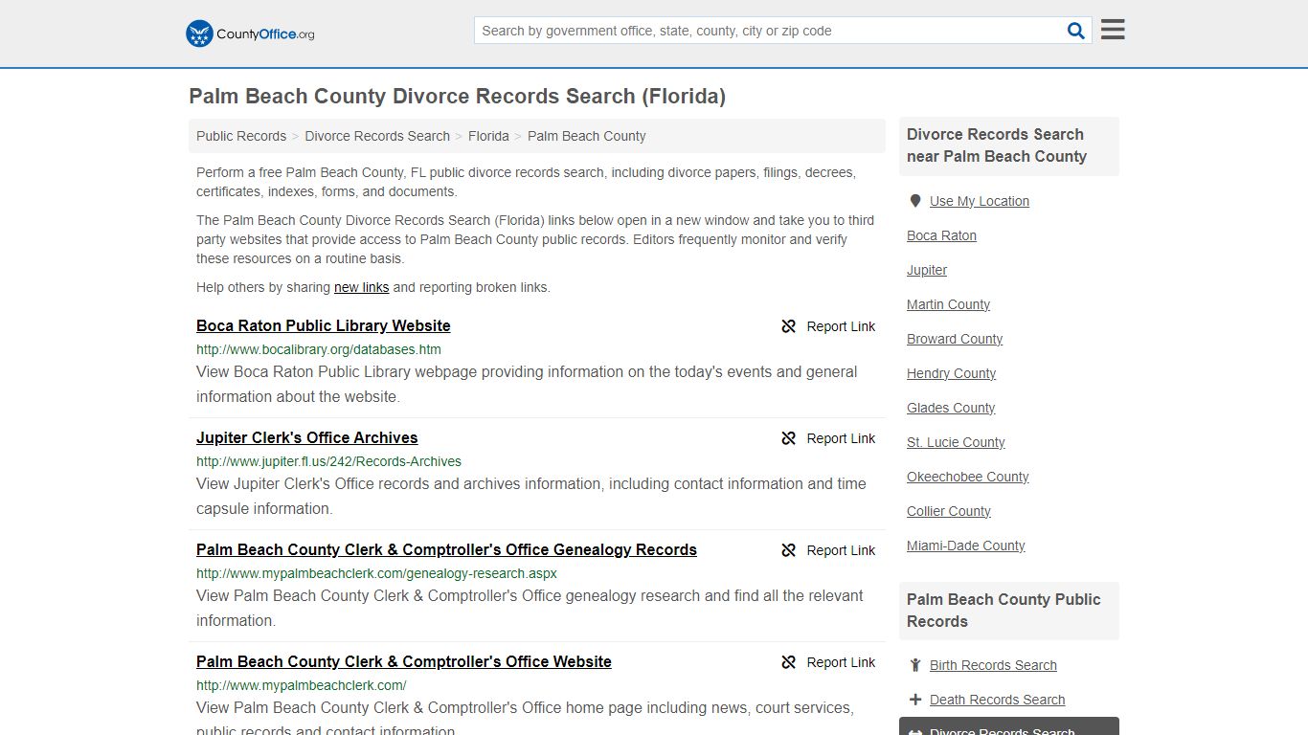Open the www.mypalmbeachclerk.com/ URL
Viewport: 1308px width, 735px height.
tap(302, 685)
